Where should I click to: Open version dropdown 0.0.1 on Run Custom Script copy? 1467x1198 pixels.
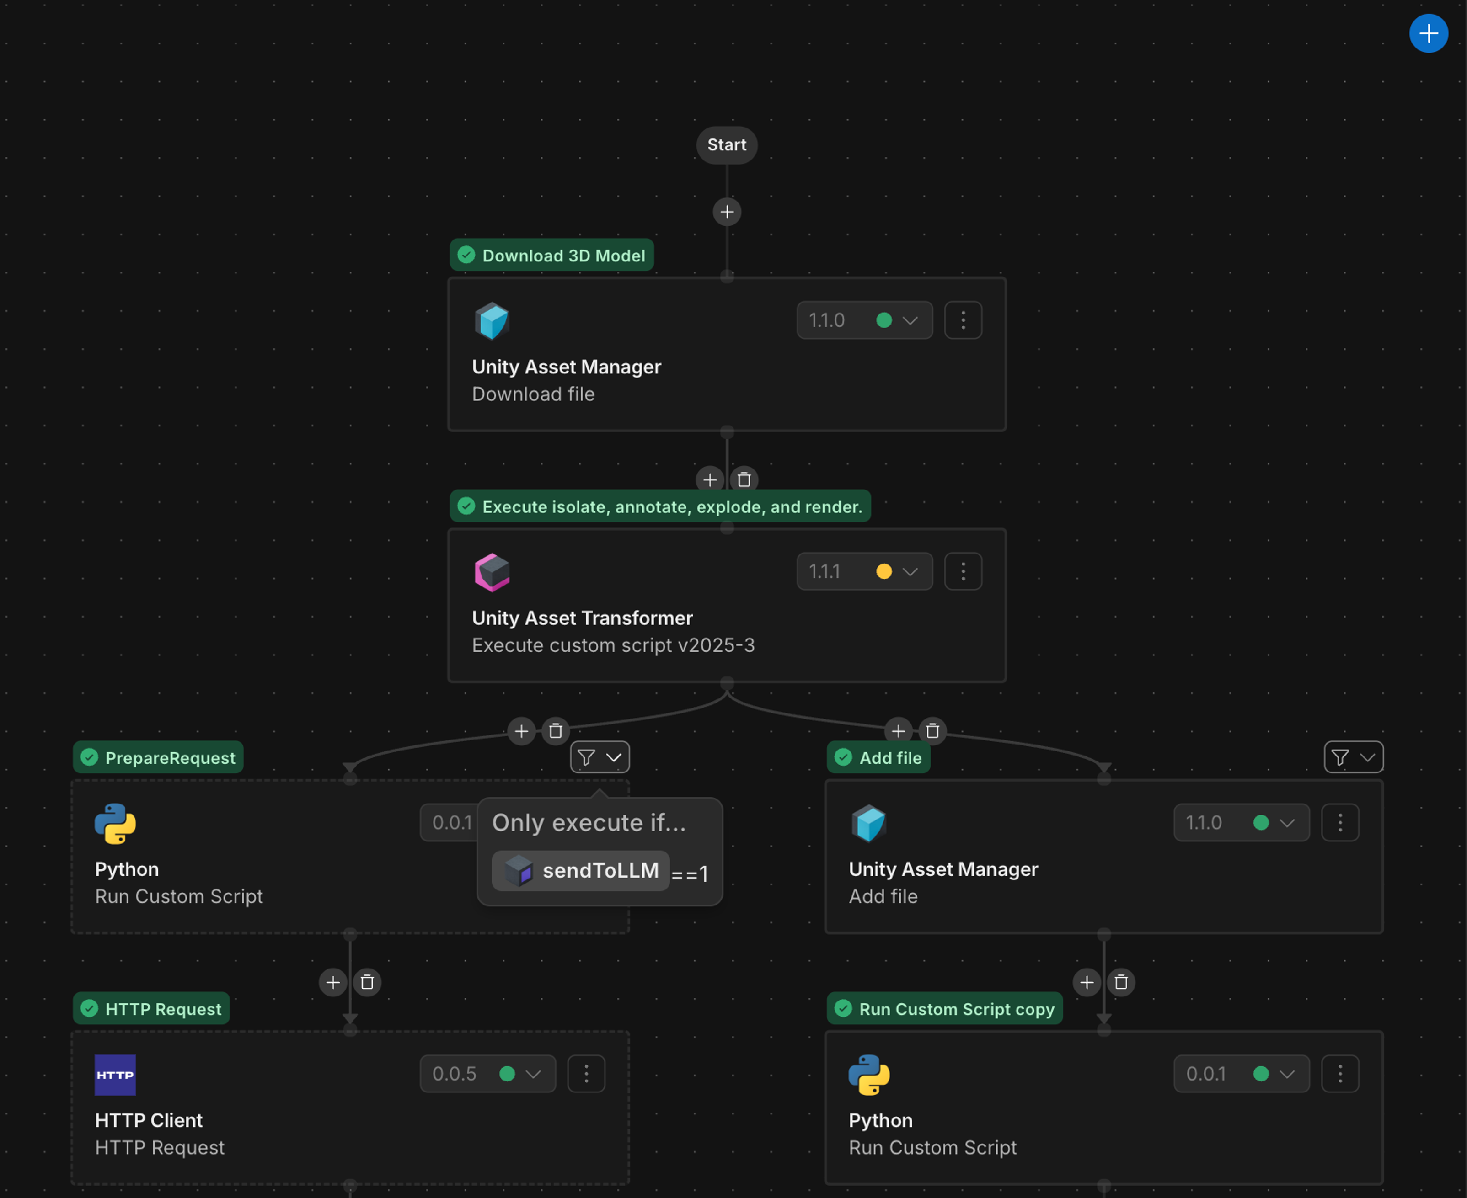(1241, 1074)
